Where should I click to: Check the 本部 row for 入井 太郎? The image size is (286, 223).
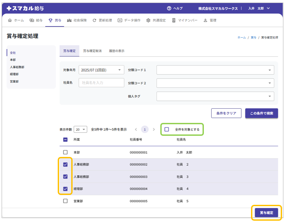(65, 152)
